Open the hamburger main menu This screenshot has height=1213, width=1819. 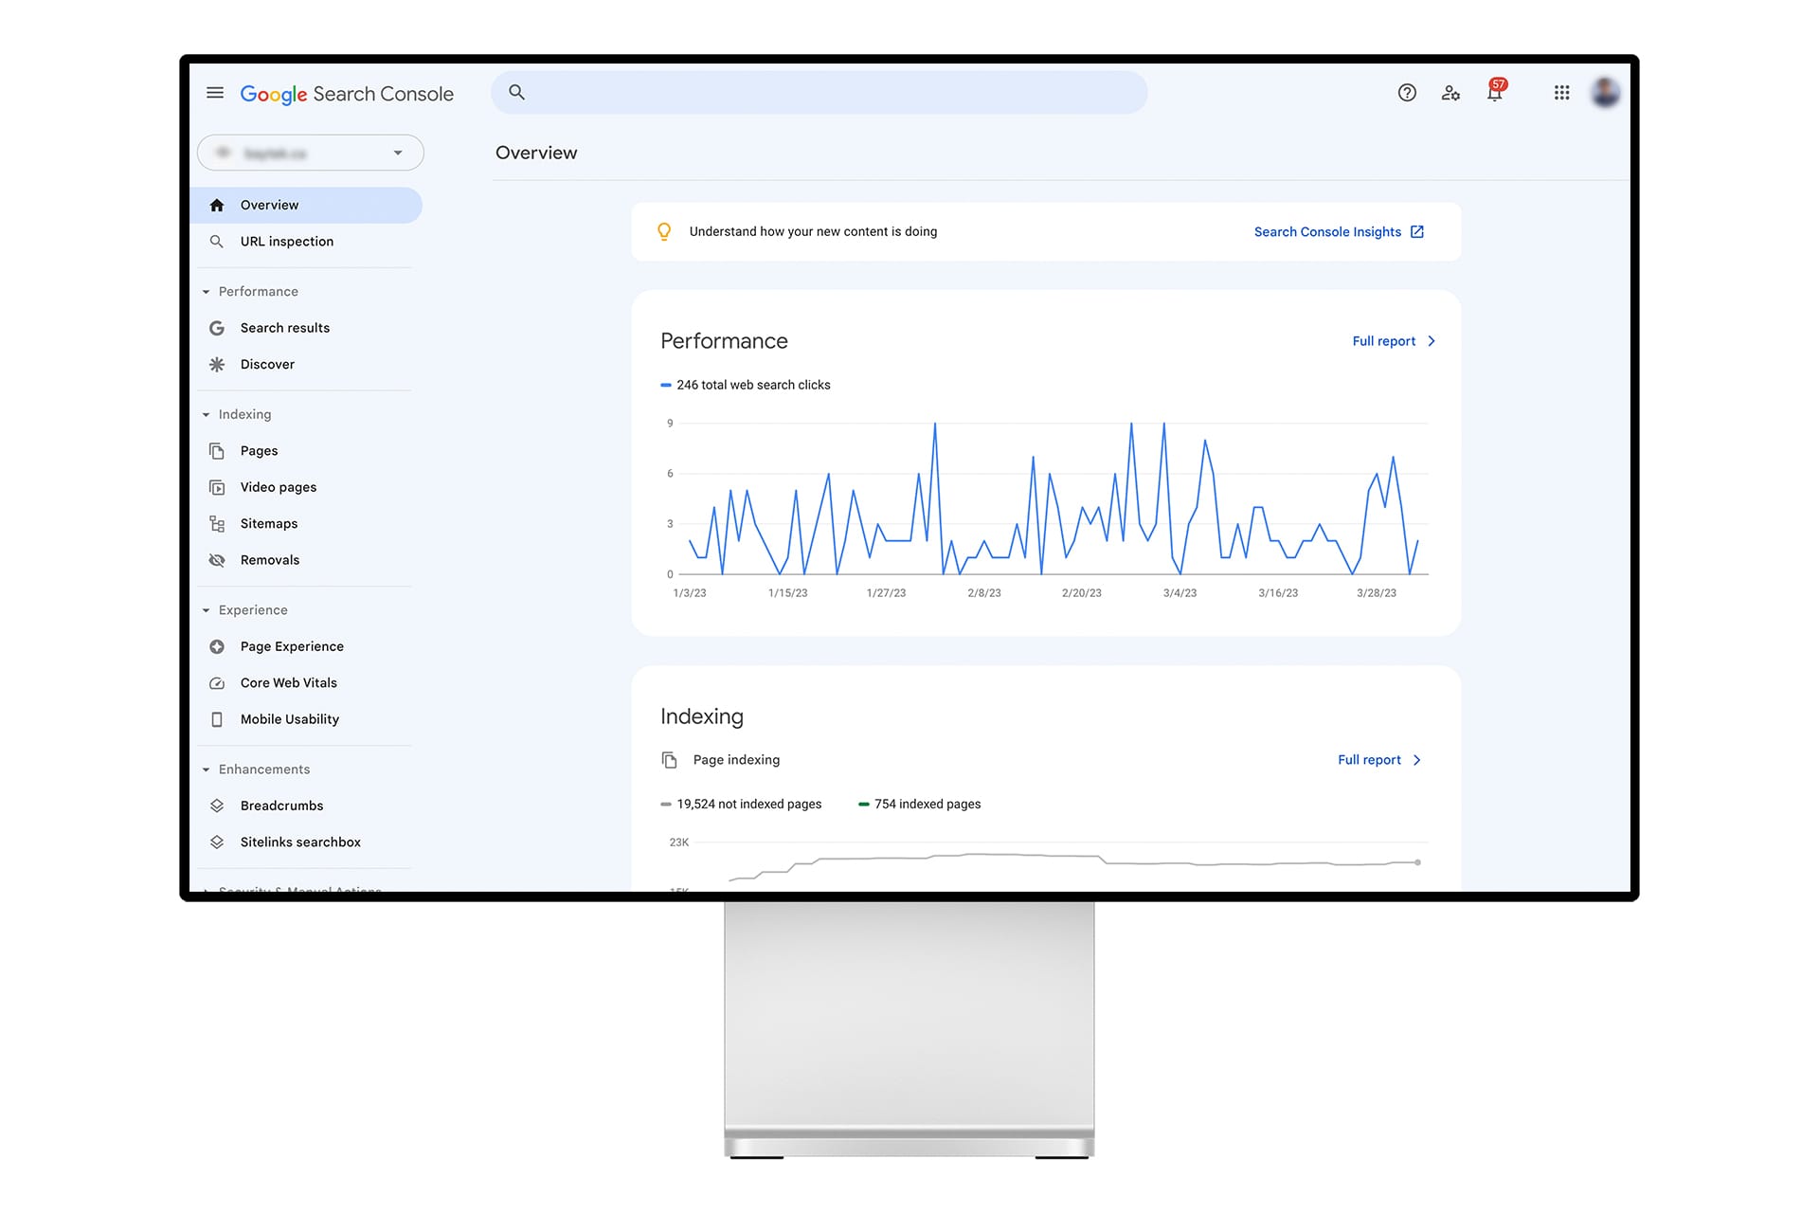tap(215, 93)
